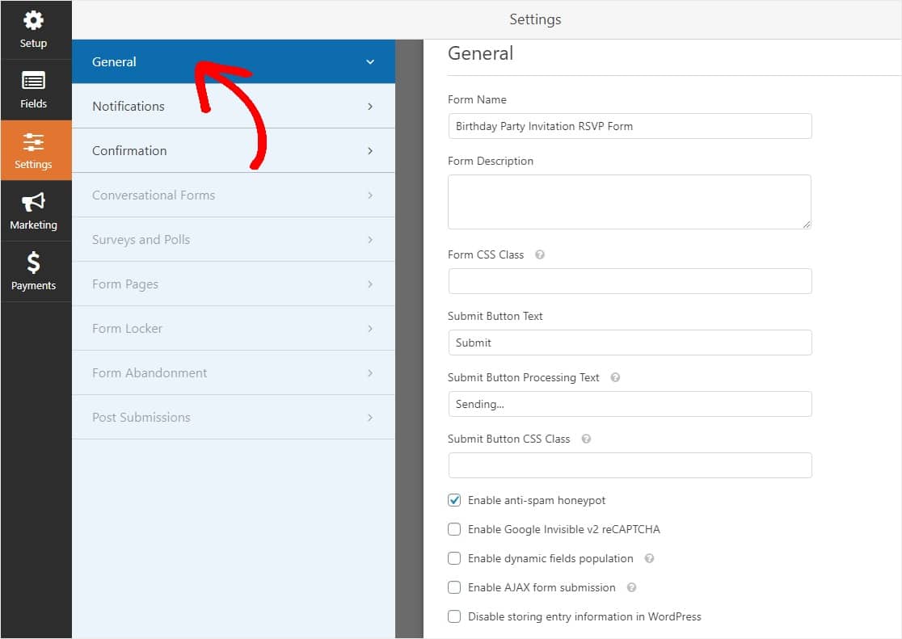
Task: Click the Form Name input field
Action: 629,126
